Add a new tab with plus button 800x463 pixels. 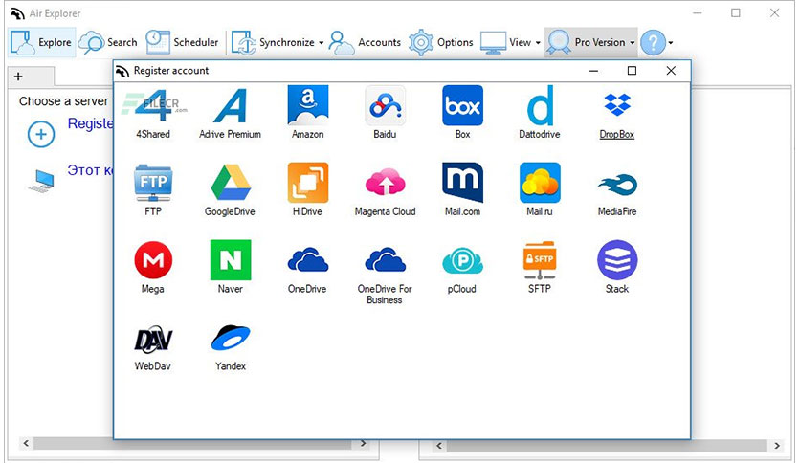point(18,77)
